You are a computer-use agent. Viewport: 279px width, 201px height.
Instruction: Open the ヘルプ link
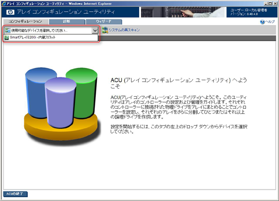point(270,22)
